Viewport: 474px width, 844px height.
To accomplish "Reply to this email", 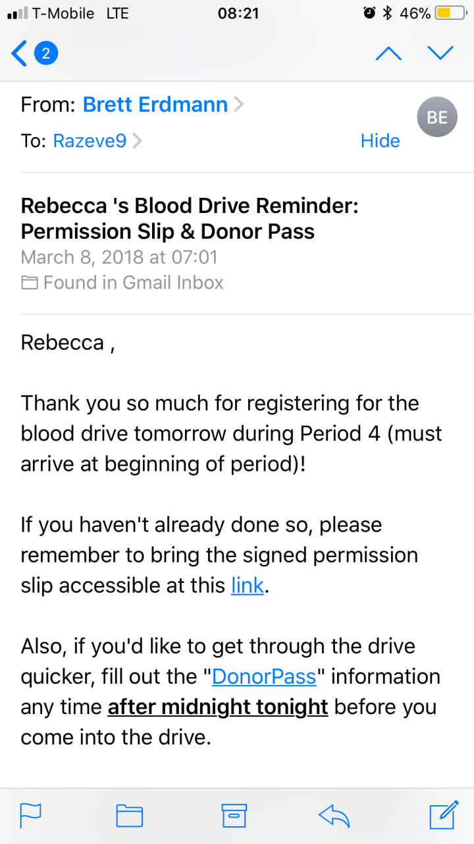I will tap(334, 816).
